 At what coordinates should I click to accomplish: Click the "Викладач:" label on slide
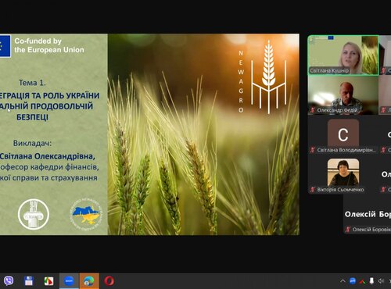click(32, 143)
